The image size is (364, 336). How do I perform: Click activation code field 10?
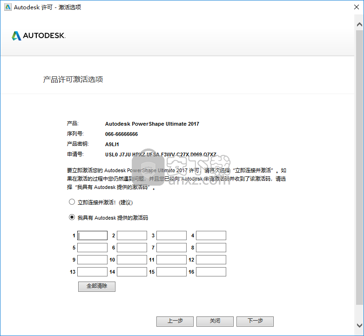(x=132, y=260)
